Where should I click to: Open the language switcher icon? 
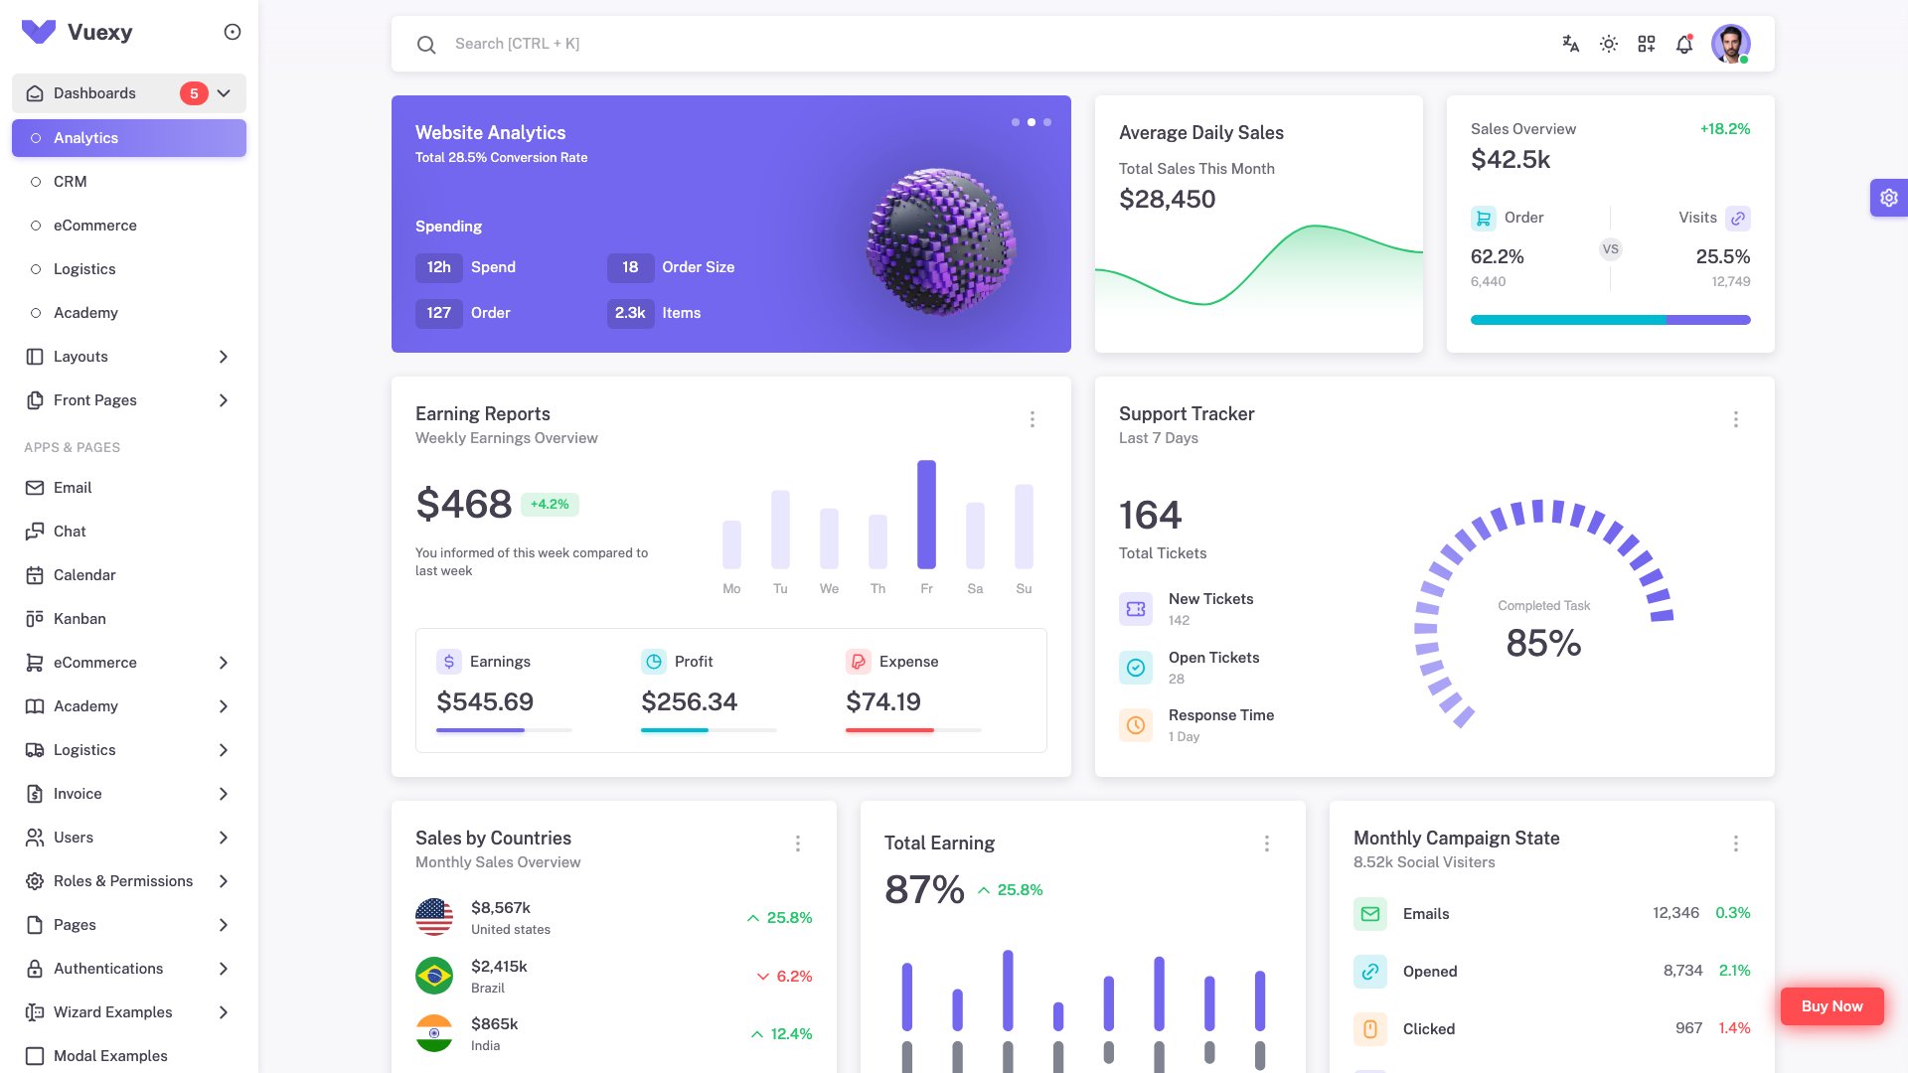[1570, 44]
